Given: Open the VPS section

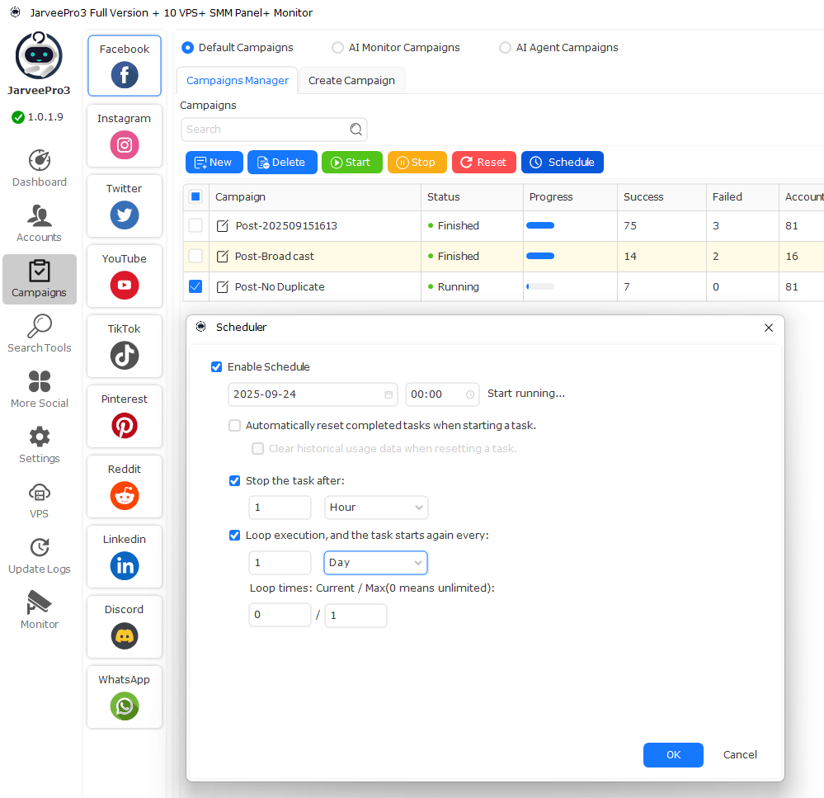Looking at the screenshot, I should coord(40,500).
